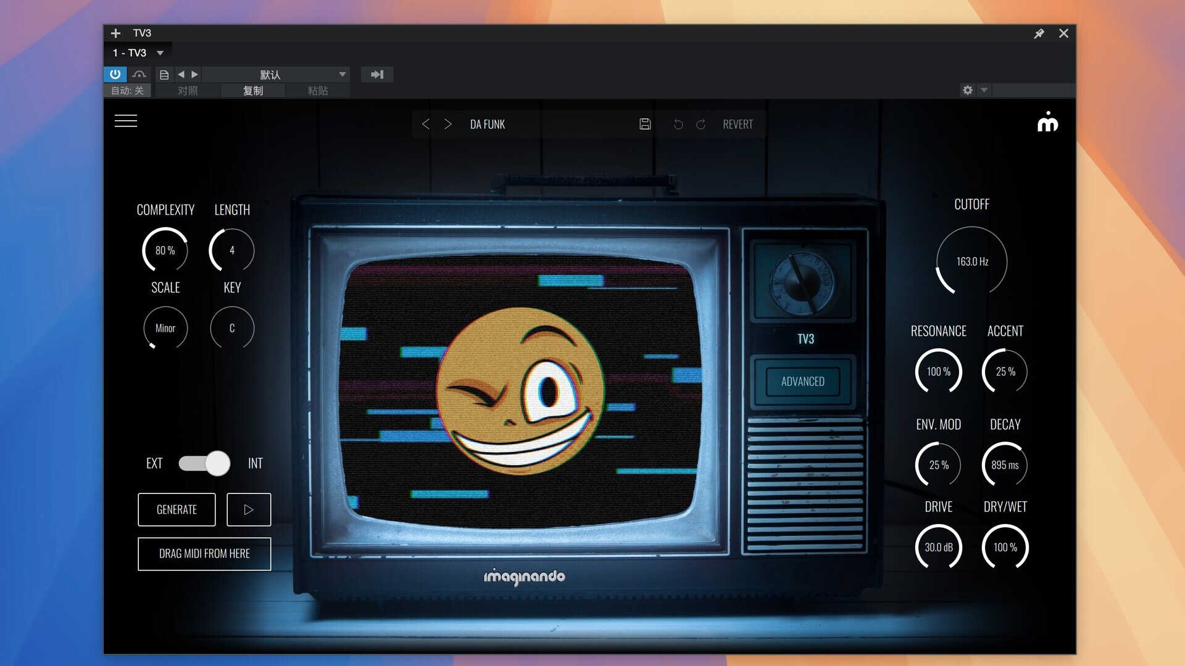The image size is (1185, 666).
Task: Click the CUTOFF knob at 163.0 Hz
Action: (972, 261)
